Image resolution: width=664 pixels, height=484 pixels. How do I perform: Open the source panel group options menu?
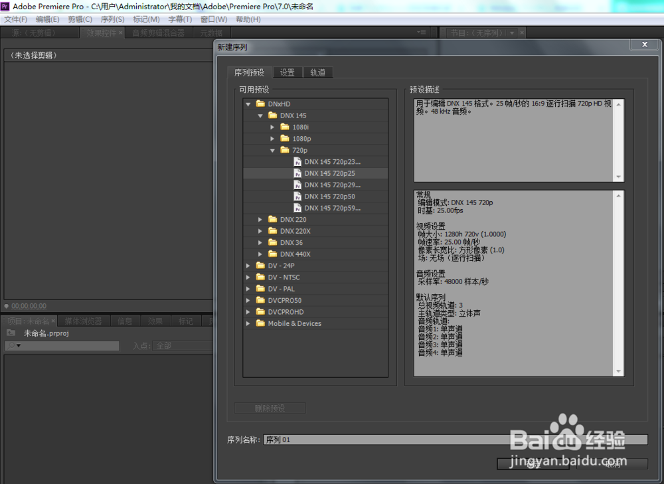(x=421, y=32)
